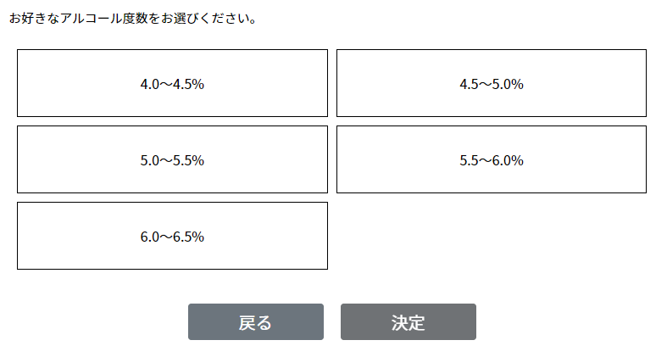Choose the 6.0〜6.5% option
Image resolution: width=667 pixels, height=357 pixels.
tap(172, 236)
